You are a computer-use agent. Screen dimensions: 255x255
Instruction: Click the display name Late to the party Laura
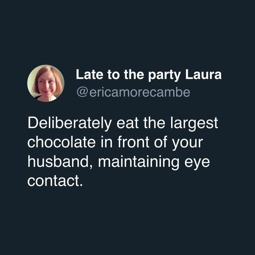pyautogui.click(x=149, y=75)
